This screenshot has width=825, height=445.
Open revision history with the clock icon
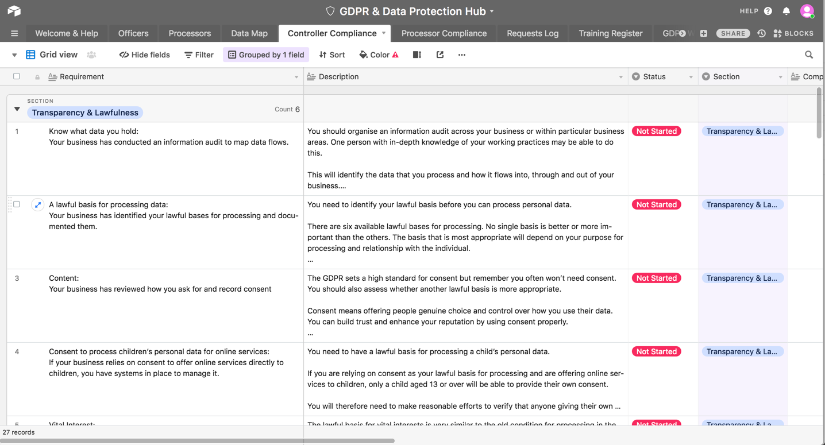coord(762,33)
